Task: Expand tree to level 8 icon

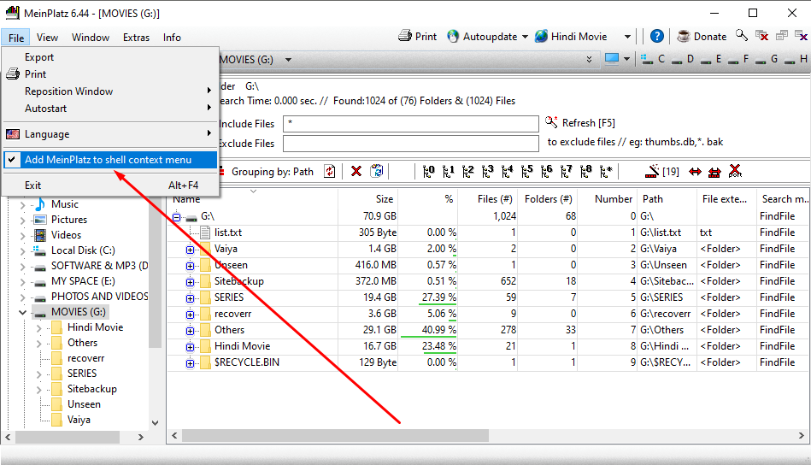Action: tap(586, 171)
